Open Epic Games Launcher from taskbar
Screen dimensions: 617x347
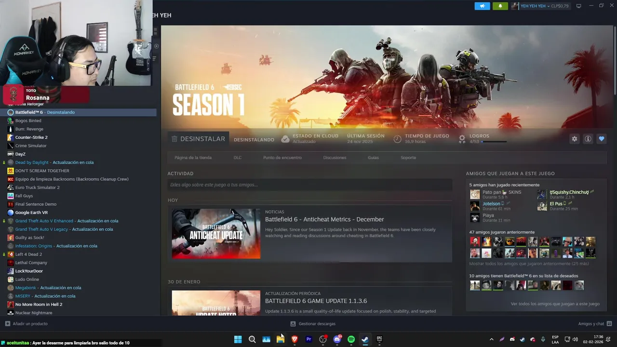[379, 339]
